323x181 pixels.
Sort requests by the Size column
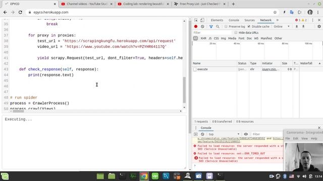pos(287,63)
